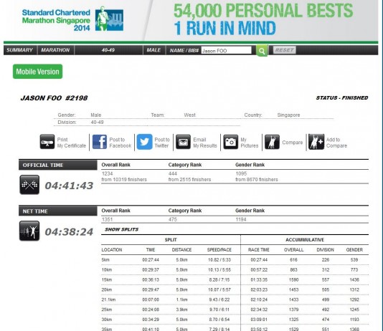Screen dimensions: 383x331
Task: Click the Post to Facebook icon
Action: [100, 142]
